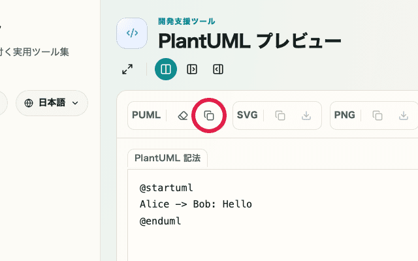Image resolution: width=418 pixels, height=261 pixels.
Task: Click the @enduml line in editor
Action: [x=161, y=221]
